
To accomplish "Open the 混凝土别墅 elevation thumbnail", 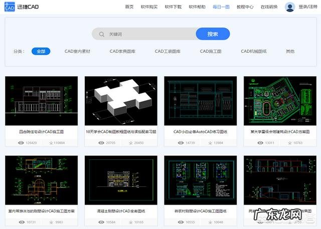I will 121,180.
